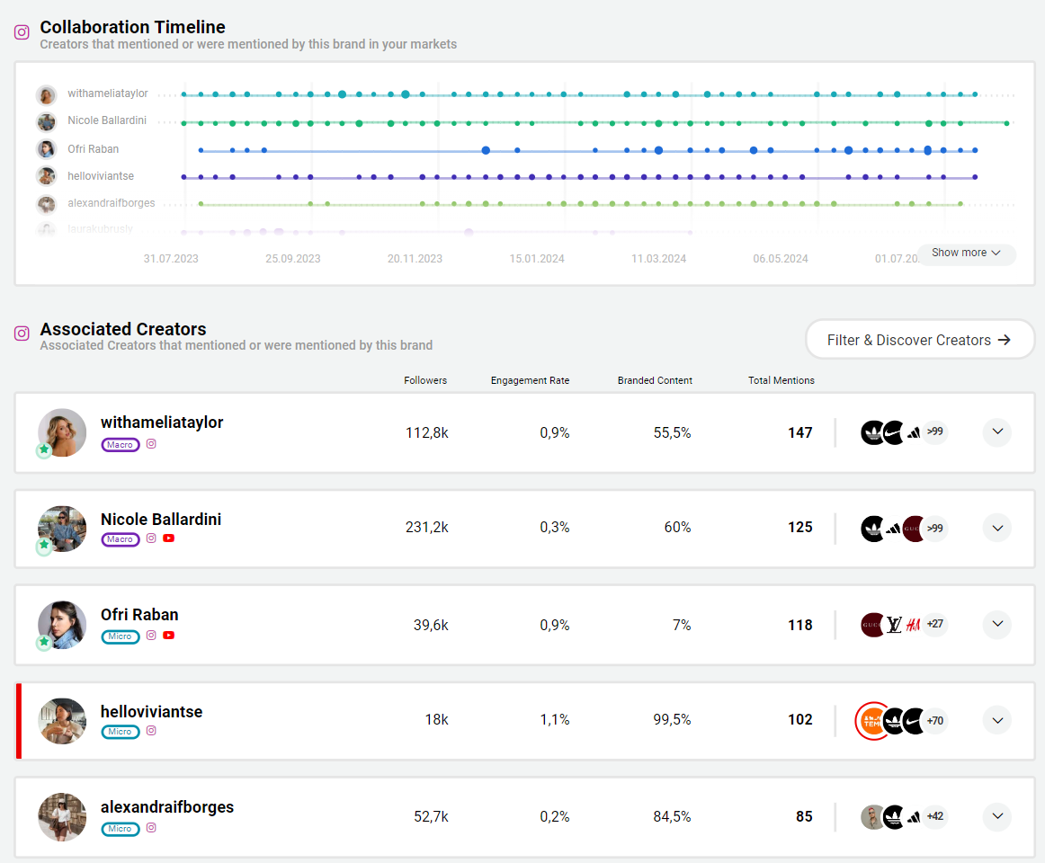Click the green star badge on Ofri Raban's avatar
This screenshot has width=1045, height=863.
44,643
